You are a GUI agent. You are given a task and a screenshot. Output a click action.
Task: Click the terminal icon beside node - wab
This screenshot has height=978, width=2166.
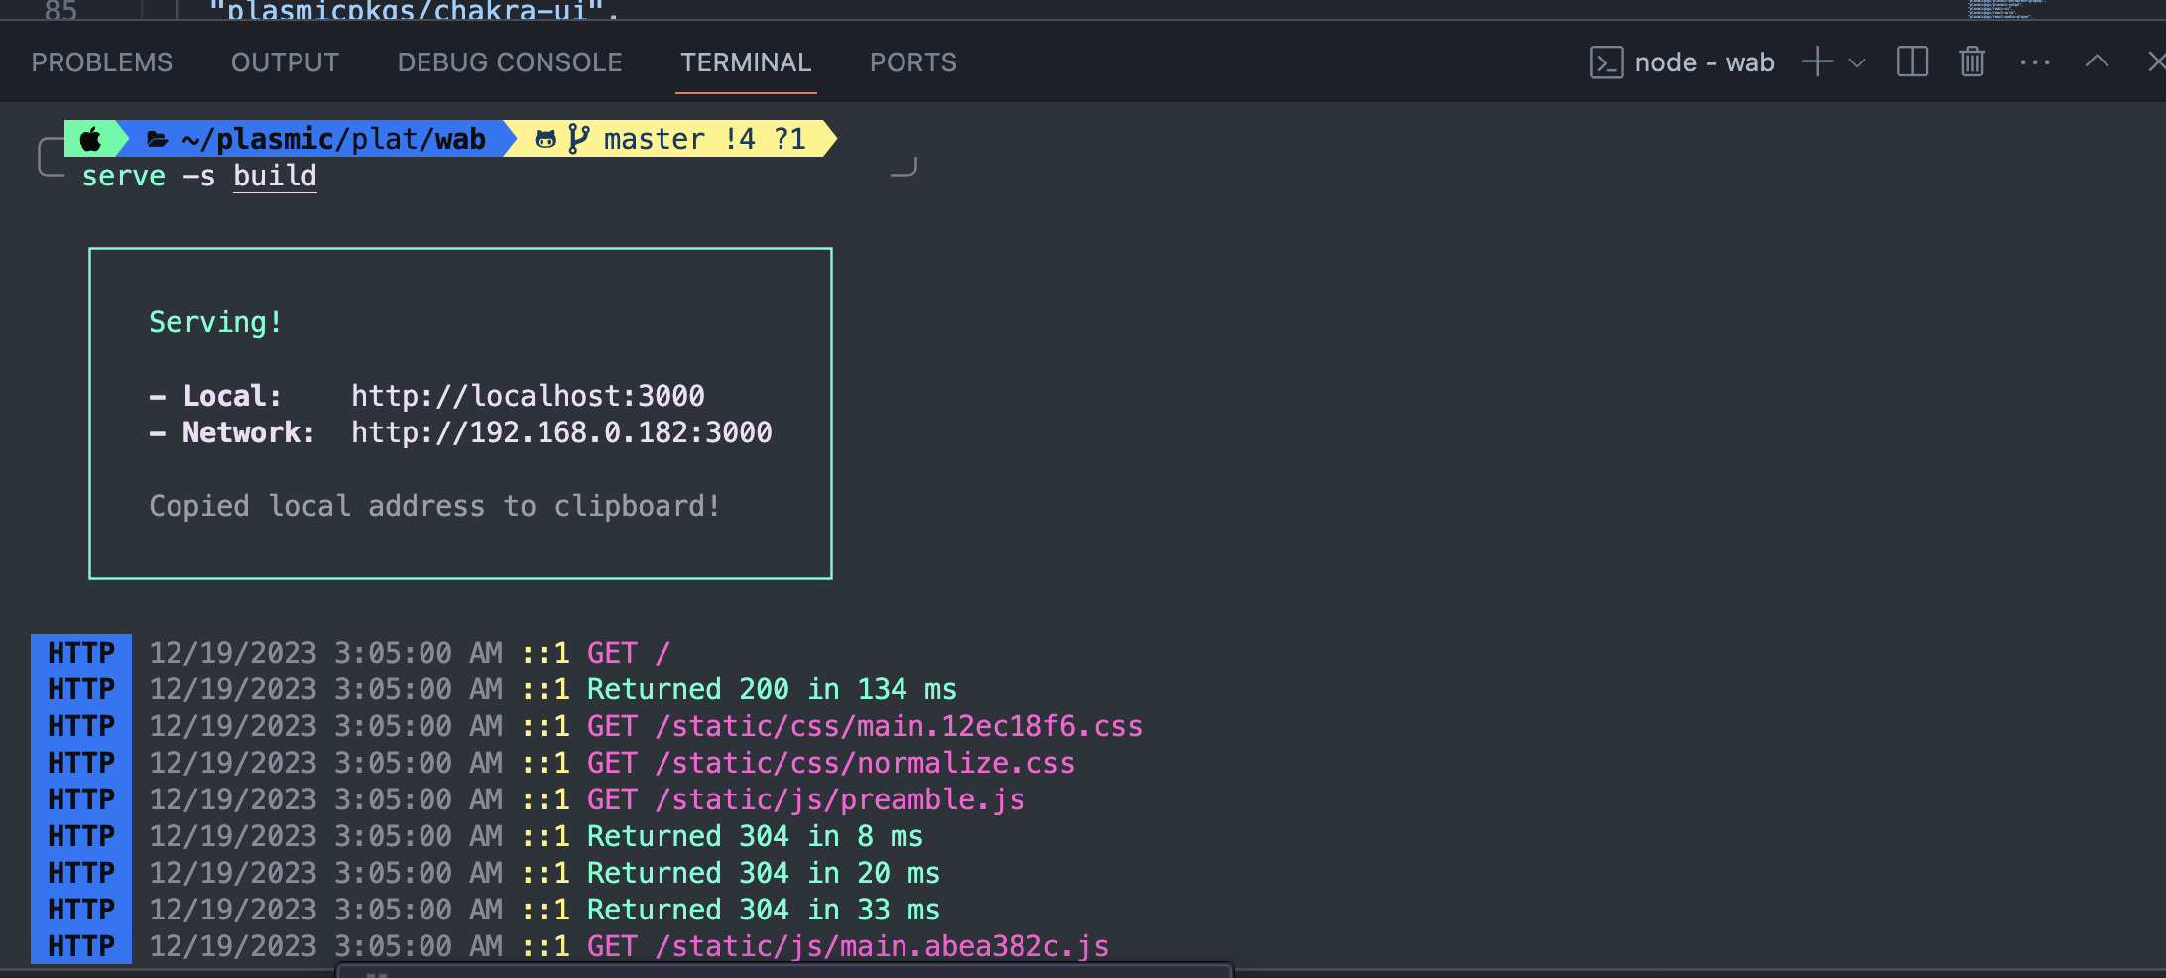tap(1606, 62)
